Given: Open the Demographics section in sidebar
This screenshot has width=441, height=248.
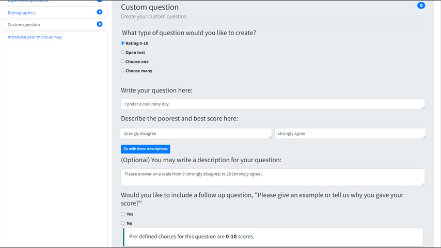Looking at the screenshot, I should (x=21, y=13).
